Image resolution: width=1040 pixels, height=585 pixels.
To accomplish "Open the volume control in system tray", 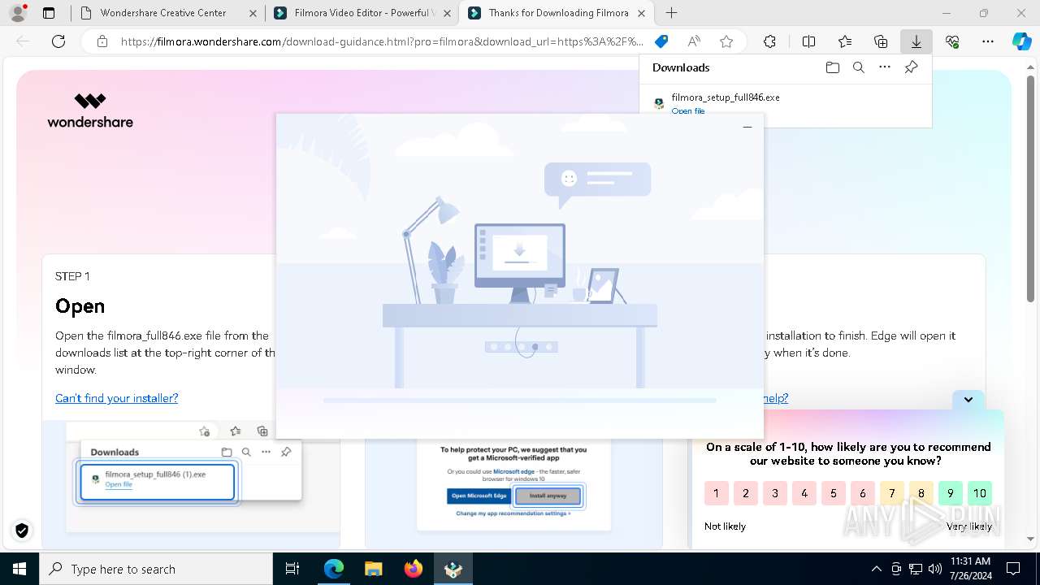I will click(934, 569).
